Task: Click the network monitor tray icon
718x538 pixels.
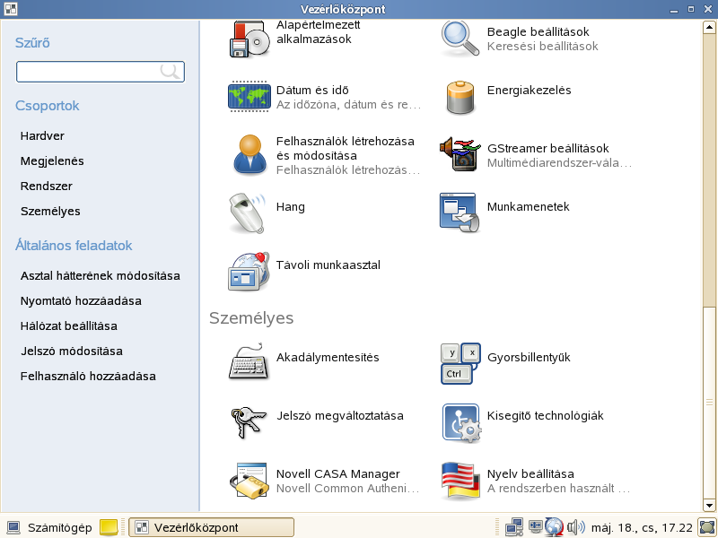Action: click(514, 527)
